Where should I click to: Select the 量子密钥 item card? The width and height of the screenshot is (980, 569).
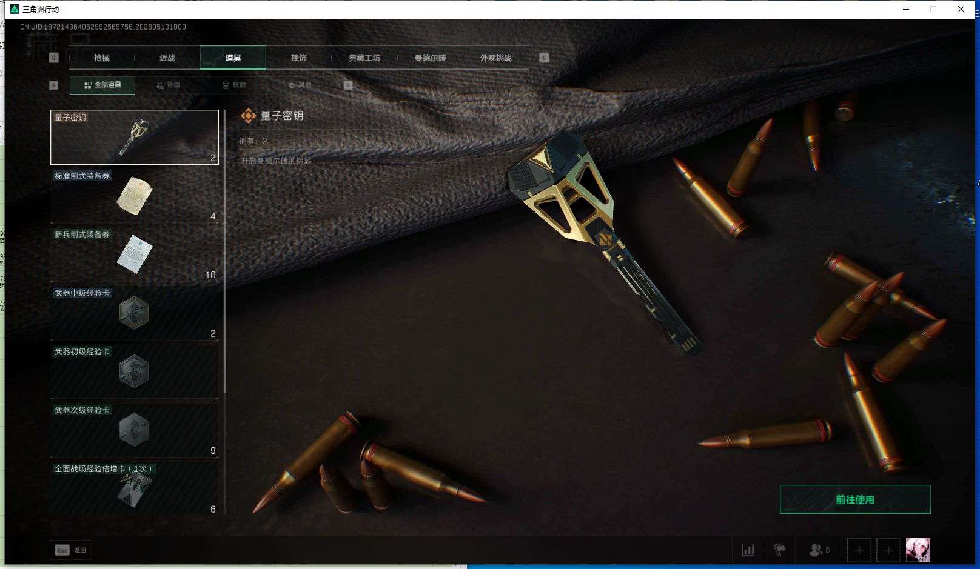(x=135, y=137)
